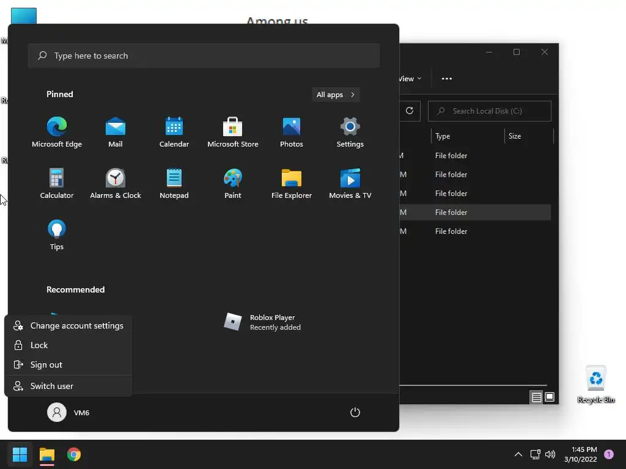Open Microsoft Store

pos(233,133)
